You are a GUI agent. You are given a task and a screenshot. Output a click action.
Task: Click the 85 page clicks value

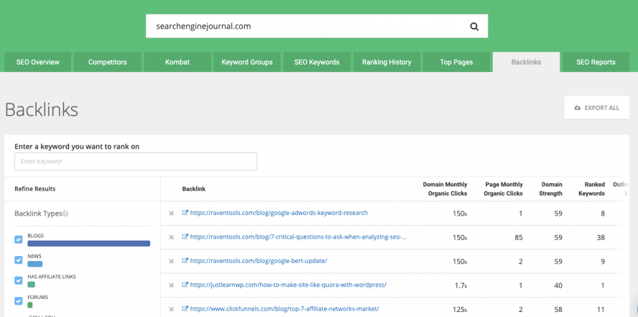[x=518, y=237]
